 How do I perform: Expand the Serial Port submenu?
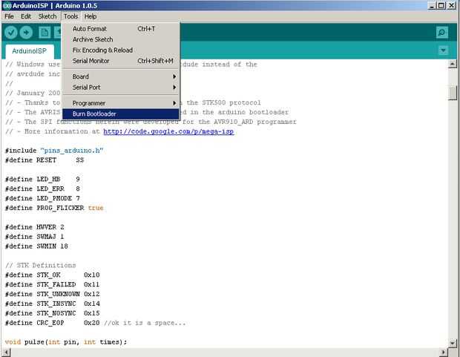pyautogui.click(x=121, y=87)
